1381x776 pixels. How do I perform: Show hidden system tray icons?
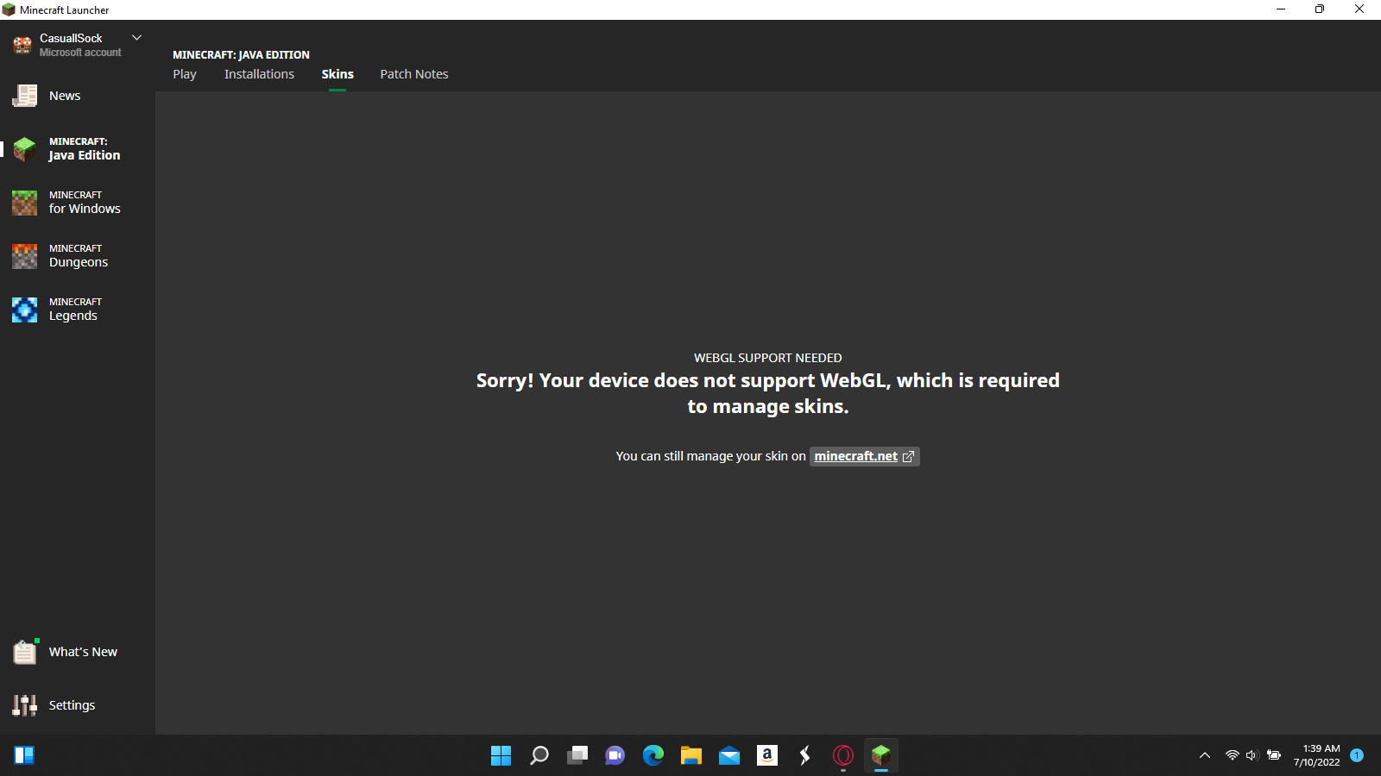point(1205,755)
